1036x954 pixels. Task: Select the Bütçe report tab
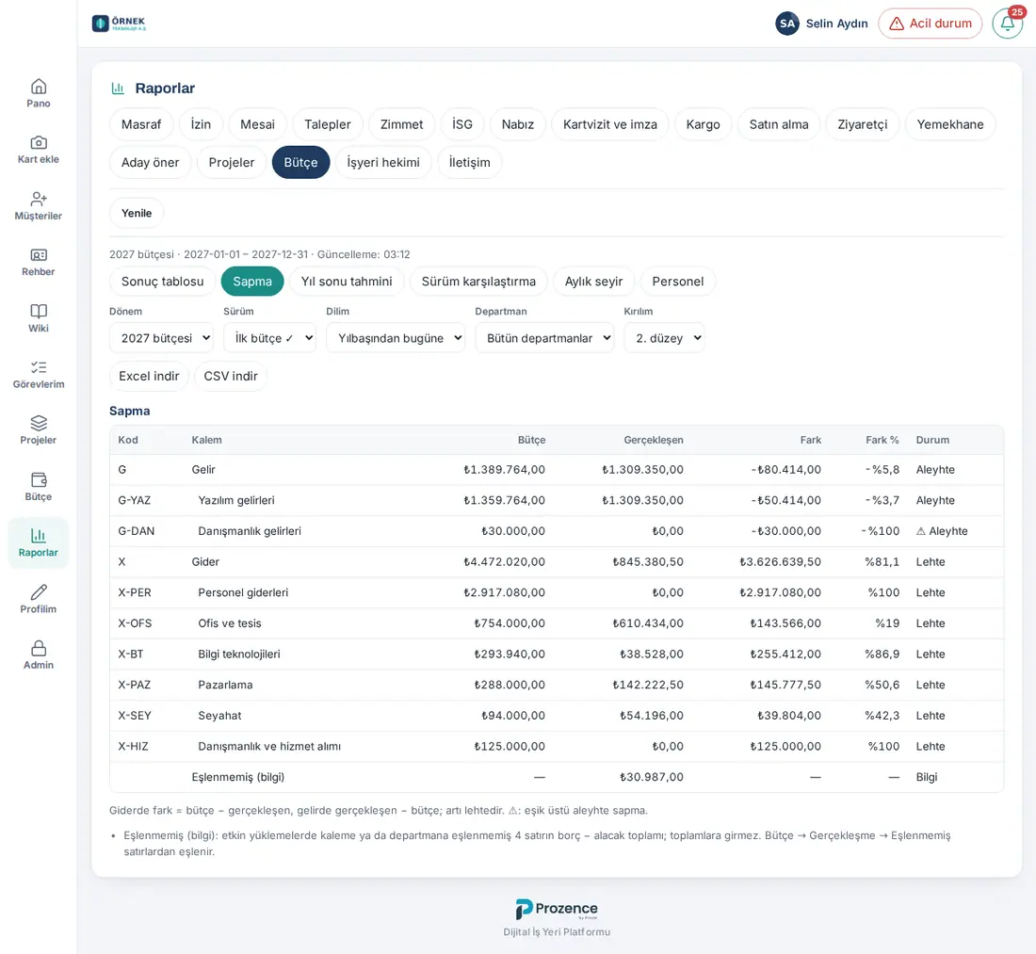[300, 163]
